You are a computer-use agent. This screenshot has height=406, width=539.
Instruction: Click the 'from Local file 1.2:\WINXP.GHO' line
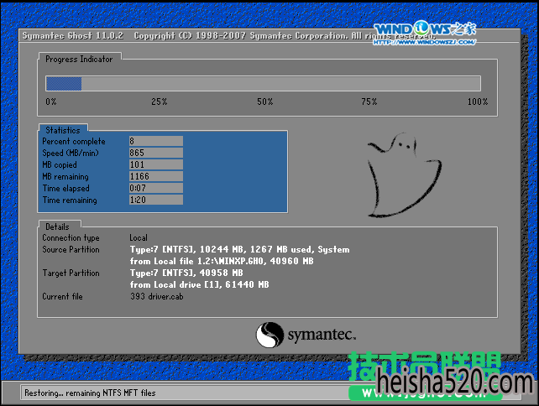[x=222, y=261]
